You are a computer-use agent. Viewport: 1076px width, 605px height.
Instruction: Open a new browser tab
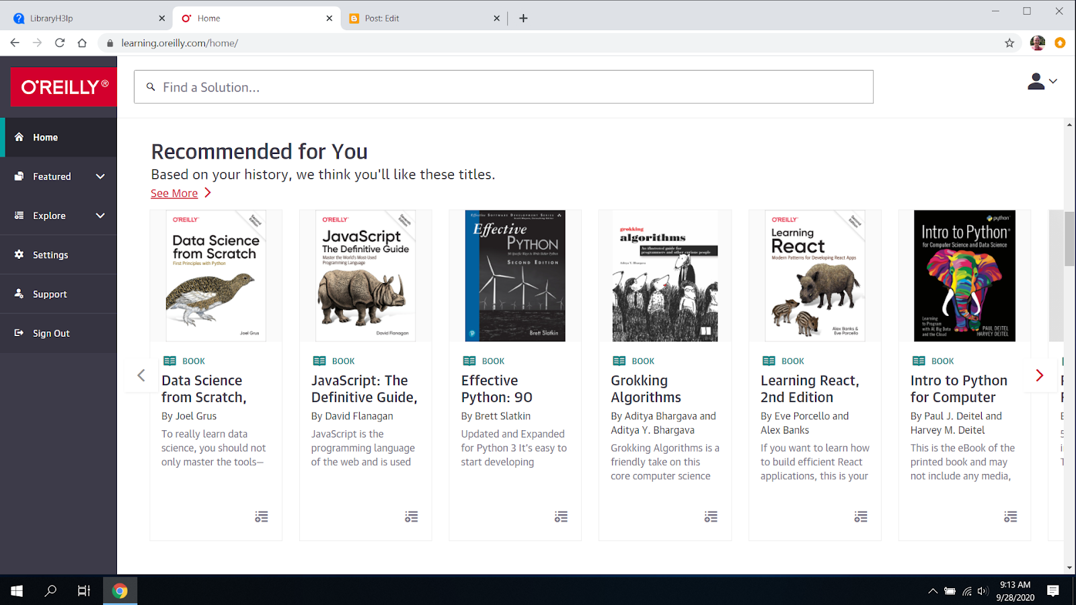click(x=523, y=18)
